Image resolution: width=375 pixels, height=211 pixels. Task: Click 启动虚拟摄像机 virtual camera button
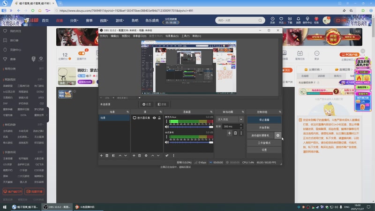261,136
